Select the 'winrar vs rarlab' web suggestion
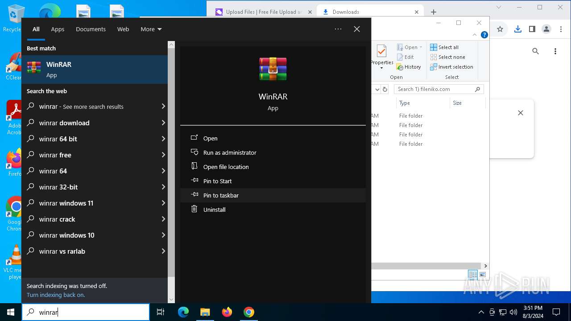Image resolution: width=571 pixels, height=321 pixels. pos(95,251)
